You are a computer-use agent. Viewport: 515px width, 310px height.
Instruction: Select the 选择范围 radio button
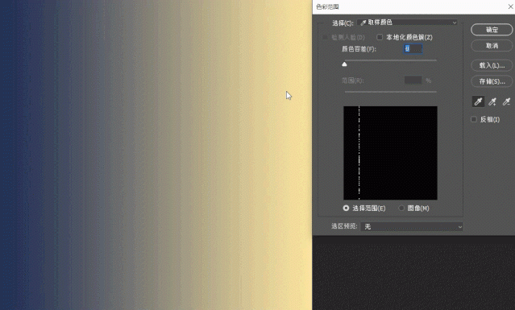[x=346, y=208]
